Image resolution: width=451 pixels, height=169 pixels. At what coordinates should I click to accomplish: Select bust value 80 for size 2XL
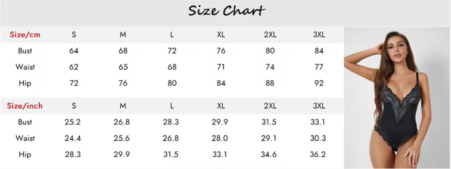pyautogui.click(x=270, y=51)
